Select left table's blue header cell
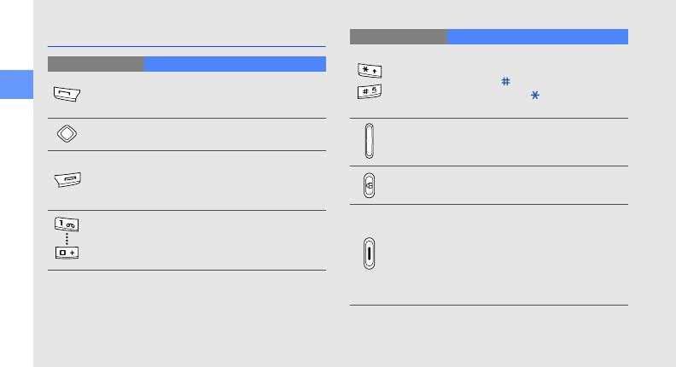This screenshot has width=676, height=367. (x=235, y=63)
